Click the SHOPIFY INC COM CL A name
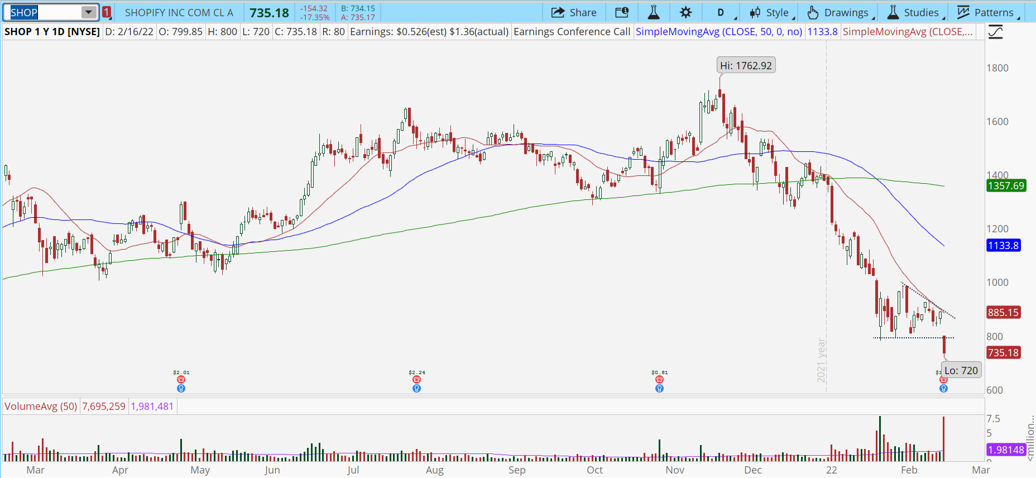Image resolution: width=1036 pixels, height=478 pixels. coord(179,13)
